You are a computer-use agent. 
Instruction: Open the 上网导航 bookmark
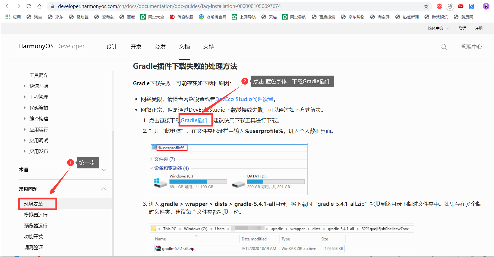(x=244, y=17)
